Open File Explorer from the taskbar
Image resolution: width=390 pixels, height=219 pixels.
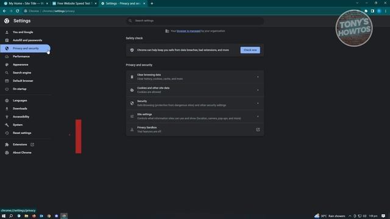tap(26, 216)
